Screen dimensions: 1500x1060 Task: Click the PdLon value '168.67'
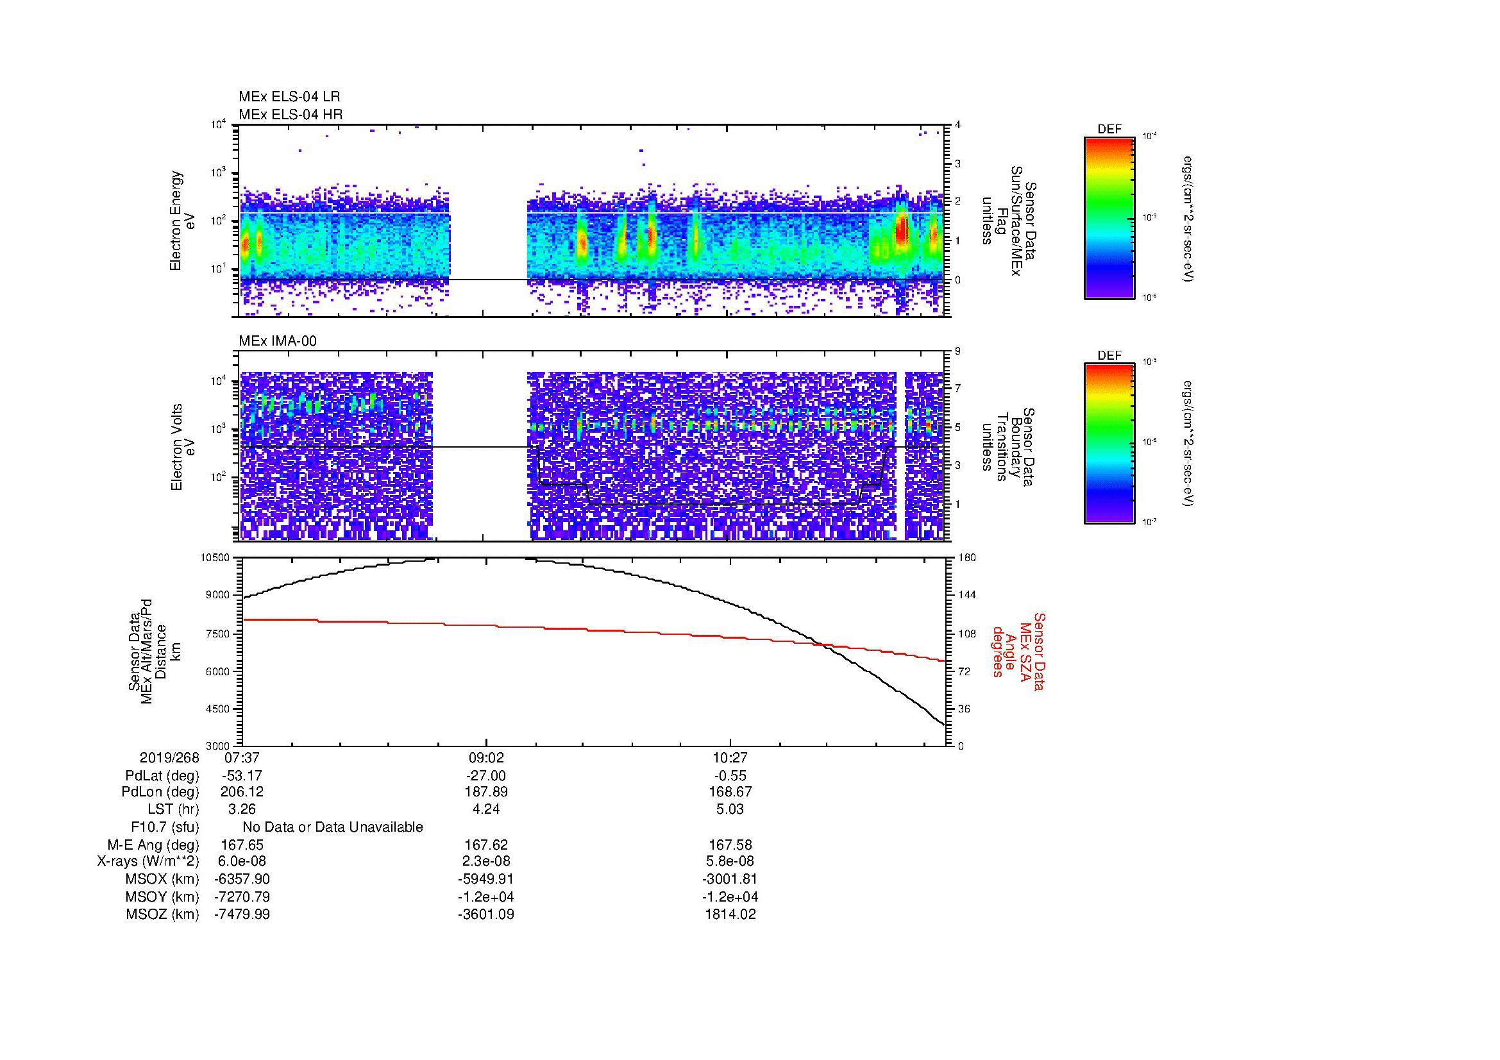pyautogui.click(x=730, y=792)
